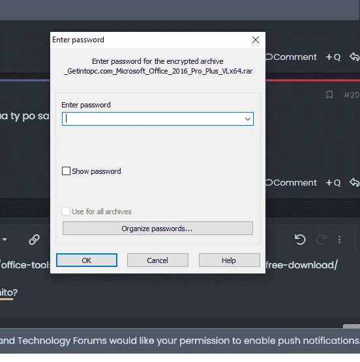The height and width of the screenshot is (362, 360).
Task: Bookmark post #20 in the forum
Action: click(x=329, y=94)
